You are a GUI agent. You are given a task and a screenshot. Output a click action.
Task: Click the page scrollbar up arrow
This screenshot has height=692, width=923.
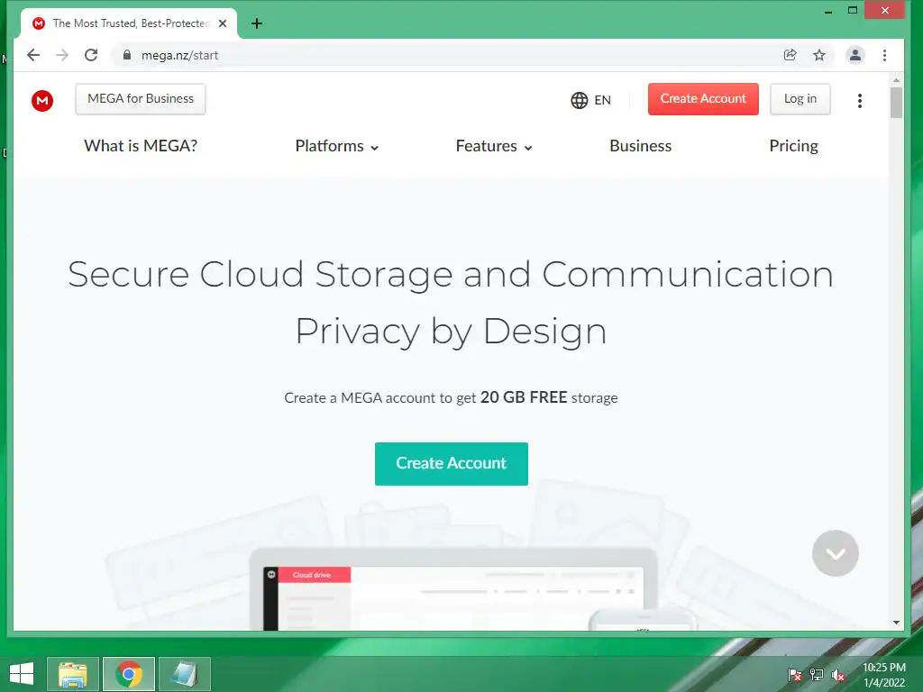pos(896,80)
